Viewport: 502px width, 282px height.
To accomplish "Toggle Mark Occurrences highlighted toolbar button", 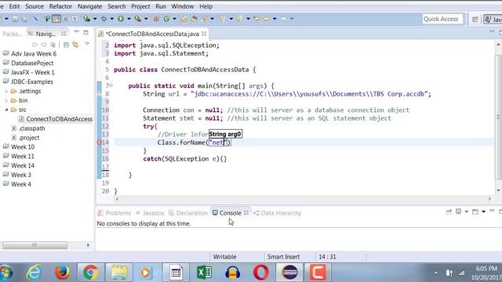I will (56, 19).
